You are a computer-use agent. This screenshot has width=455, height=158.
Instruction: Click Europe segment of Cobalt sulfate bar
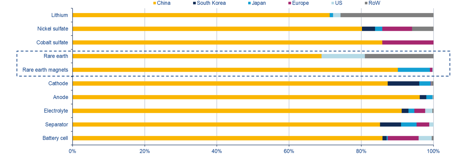pos(408,43)
